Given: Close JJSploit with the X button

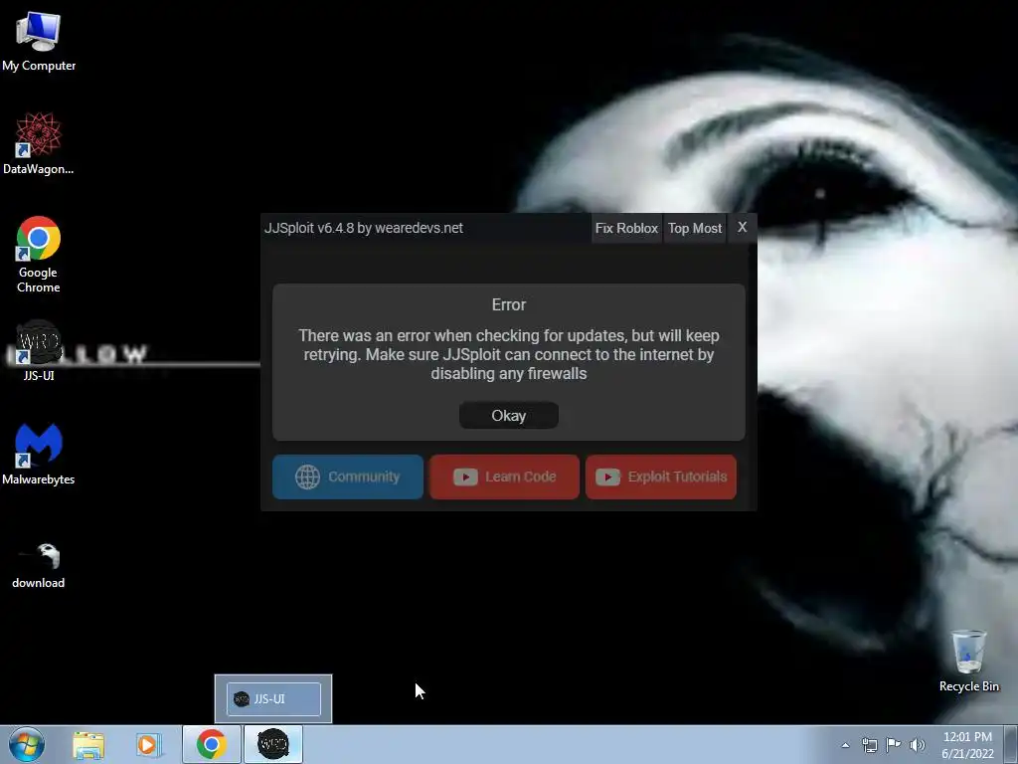Looking at the screenshot, I should click(x=742, y=228).
